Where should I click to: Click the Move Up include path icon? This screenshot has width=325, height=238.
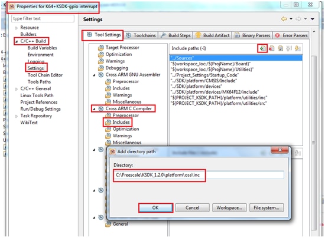click(x=289, y=48)
